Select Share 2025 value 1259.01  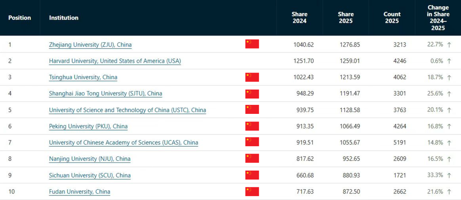350,61
